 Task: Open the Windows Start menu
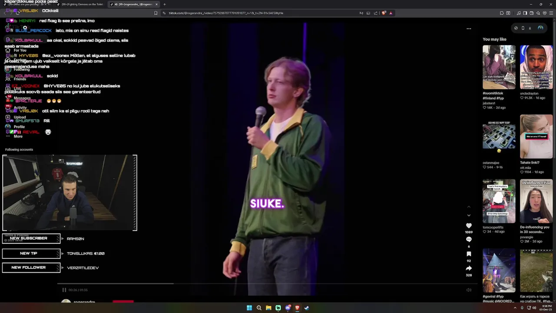(x=249, y=308)
